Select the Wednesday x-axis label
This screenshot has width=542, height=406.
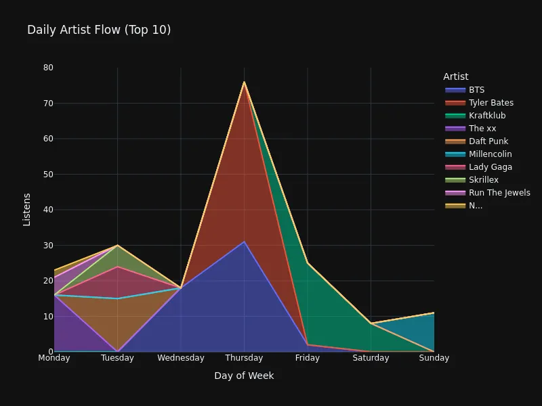(x=181, y=358)
